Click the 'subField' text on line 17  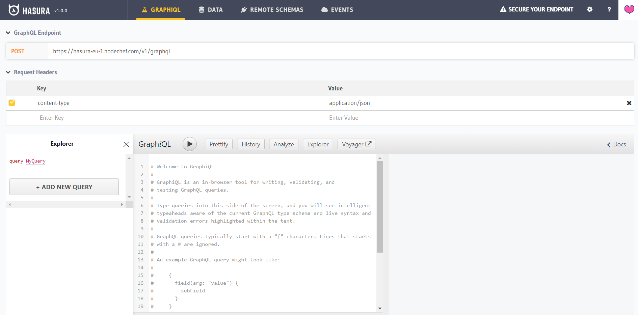click(x=193, y=291)
